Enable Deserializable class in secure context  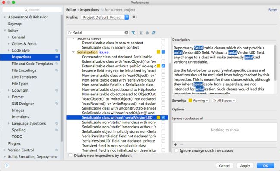pyautogui.click(x=163, y=43)
